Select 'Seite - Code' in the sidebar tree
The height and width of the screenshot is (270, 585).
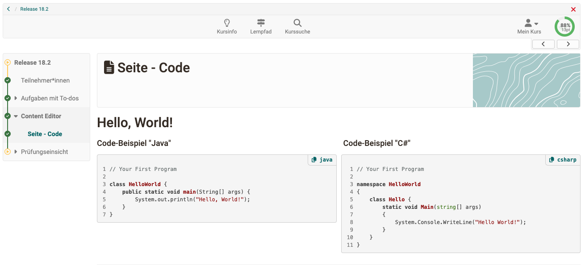pyautogui.click(x=45, y=134)
